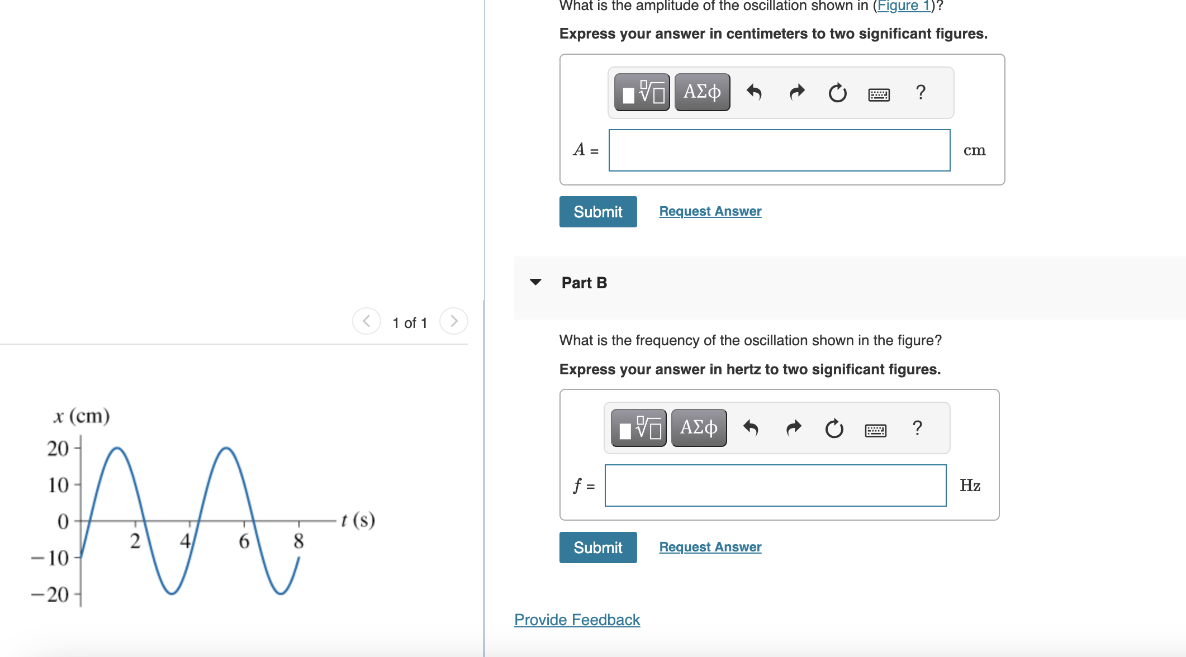The image size is (1186, 657).
Task: Show the on-screen keyboard for Part A
Action: (877, 94)
